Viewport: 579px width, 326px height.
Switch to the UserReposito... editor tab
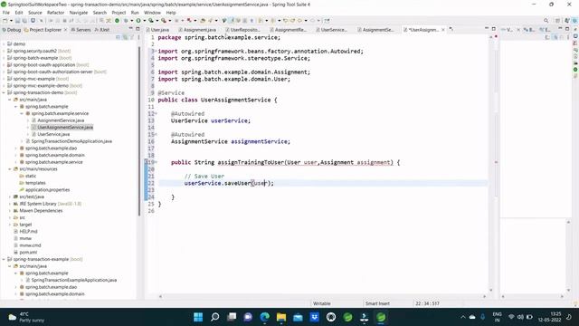click(x=242, y=30)
